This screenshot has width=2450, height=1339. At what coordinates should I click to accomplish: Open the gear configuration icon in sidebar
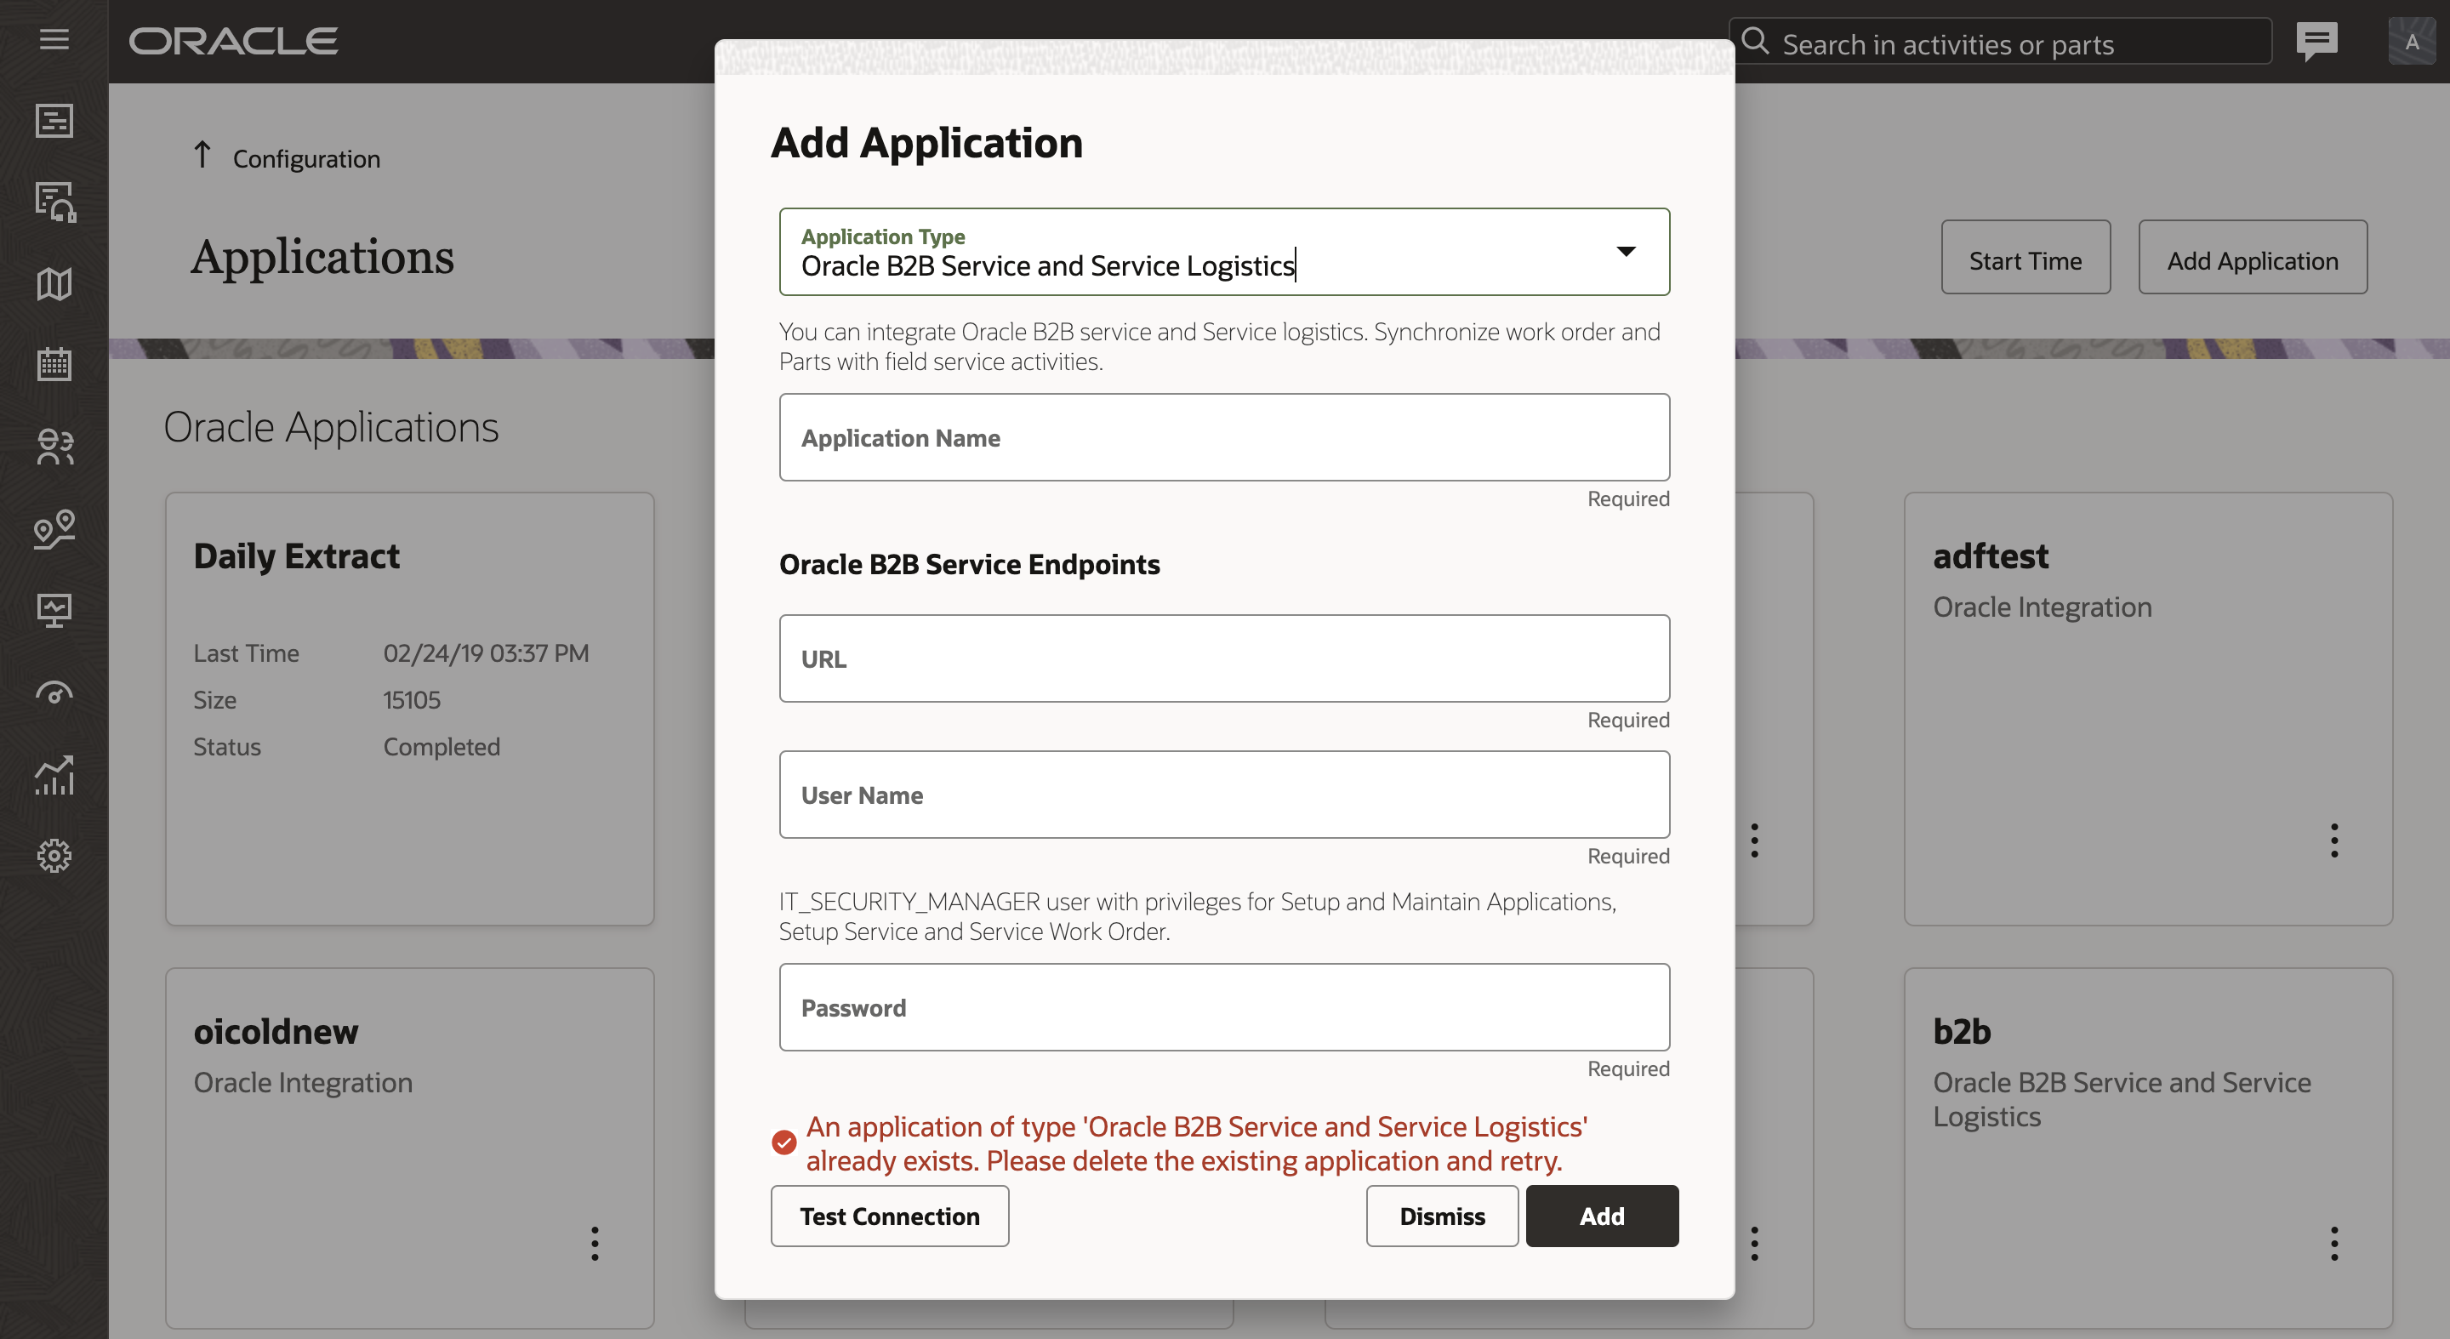[x=54, y=856]
